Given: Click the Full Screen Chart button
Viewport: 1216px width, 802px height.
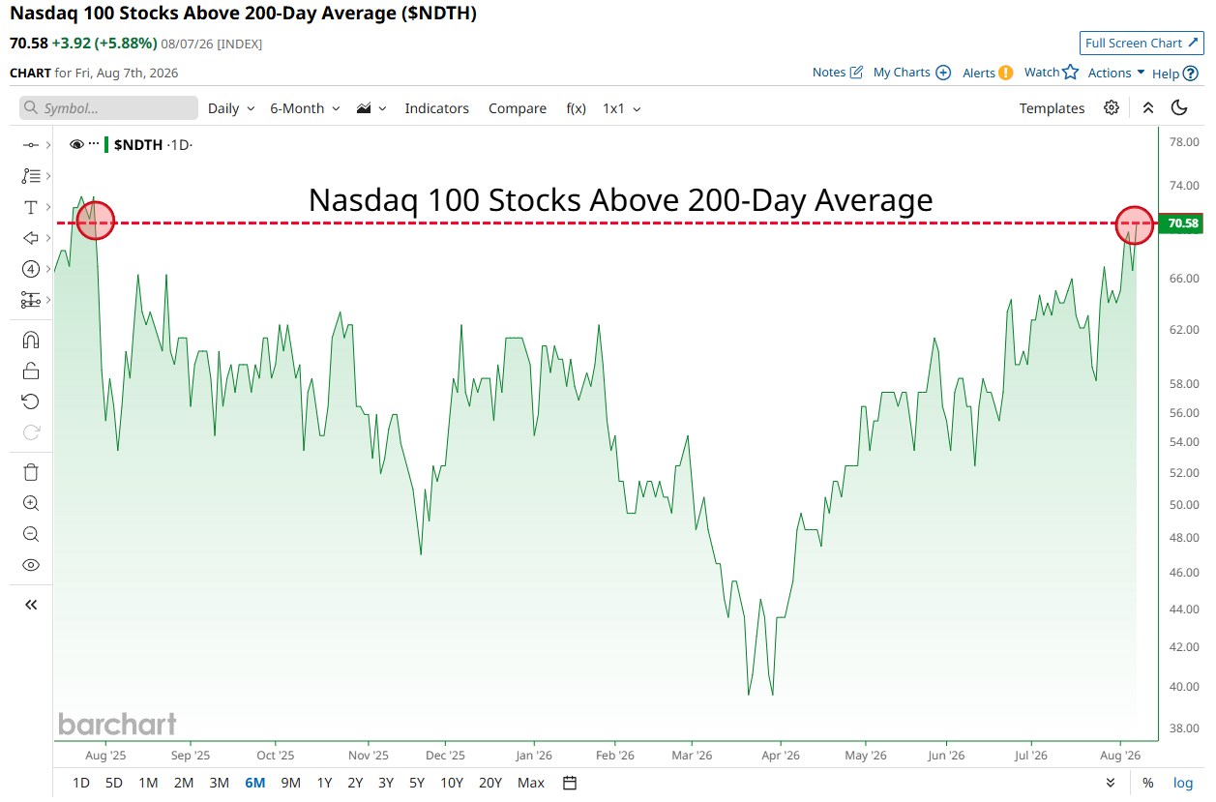Looking at the screenshot, I should tap(1142, 43).
